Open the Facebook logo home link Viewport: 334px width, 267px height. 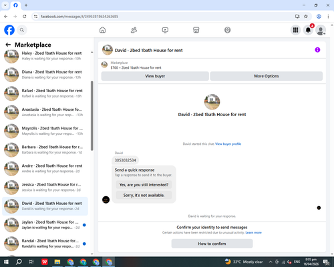[x=9, y=30]
